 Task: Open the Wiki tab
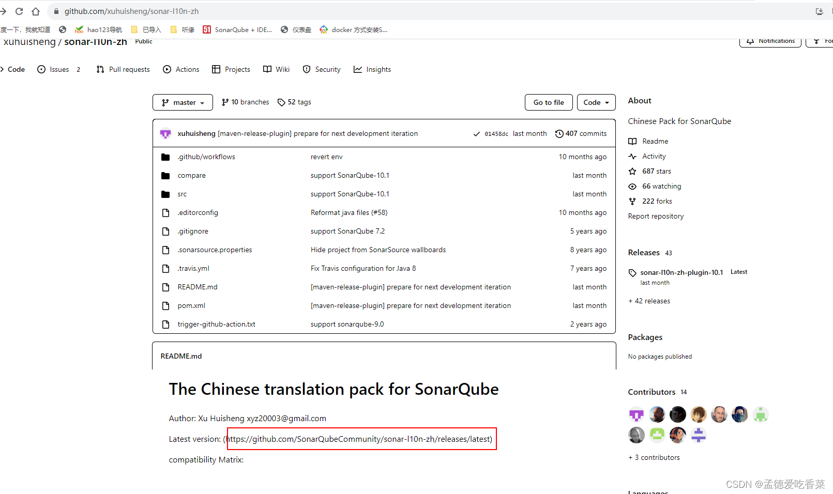[x=276, y=69]
